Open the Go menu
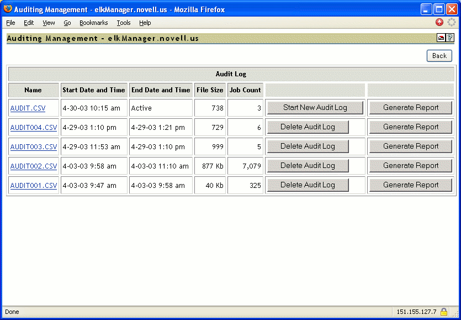The width and height of the screenshot is (461, 320). (x=67, y=23)
